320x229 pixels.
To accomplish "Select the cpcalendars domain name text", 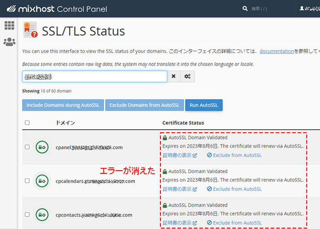I will [x=95, y=181].
